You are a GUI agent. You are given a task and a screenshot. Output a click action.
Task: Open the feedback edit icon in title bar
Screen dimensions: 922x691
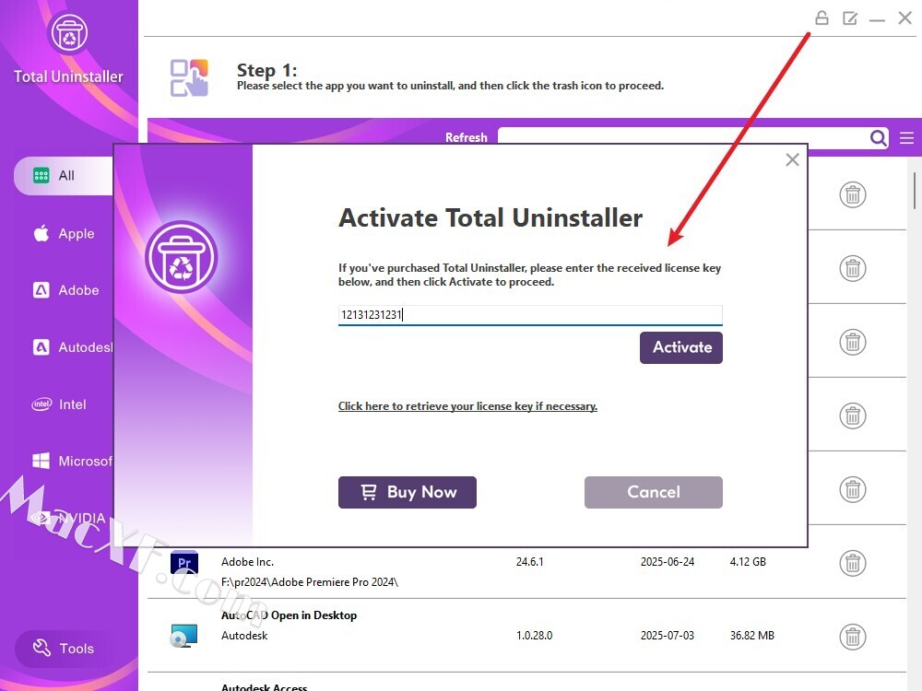tap(850, 18)
